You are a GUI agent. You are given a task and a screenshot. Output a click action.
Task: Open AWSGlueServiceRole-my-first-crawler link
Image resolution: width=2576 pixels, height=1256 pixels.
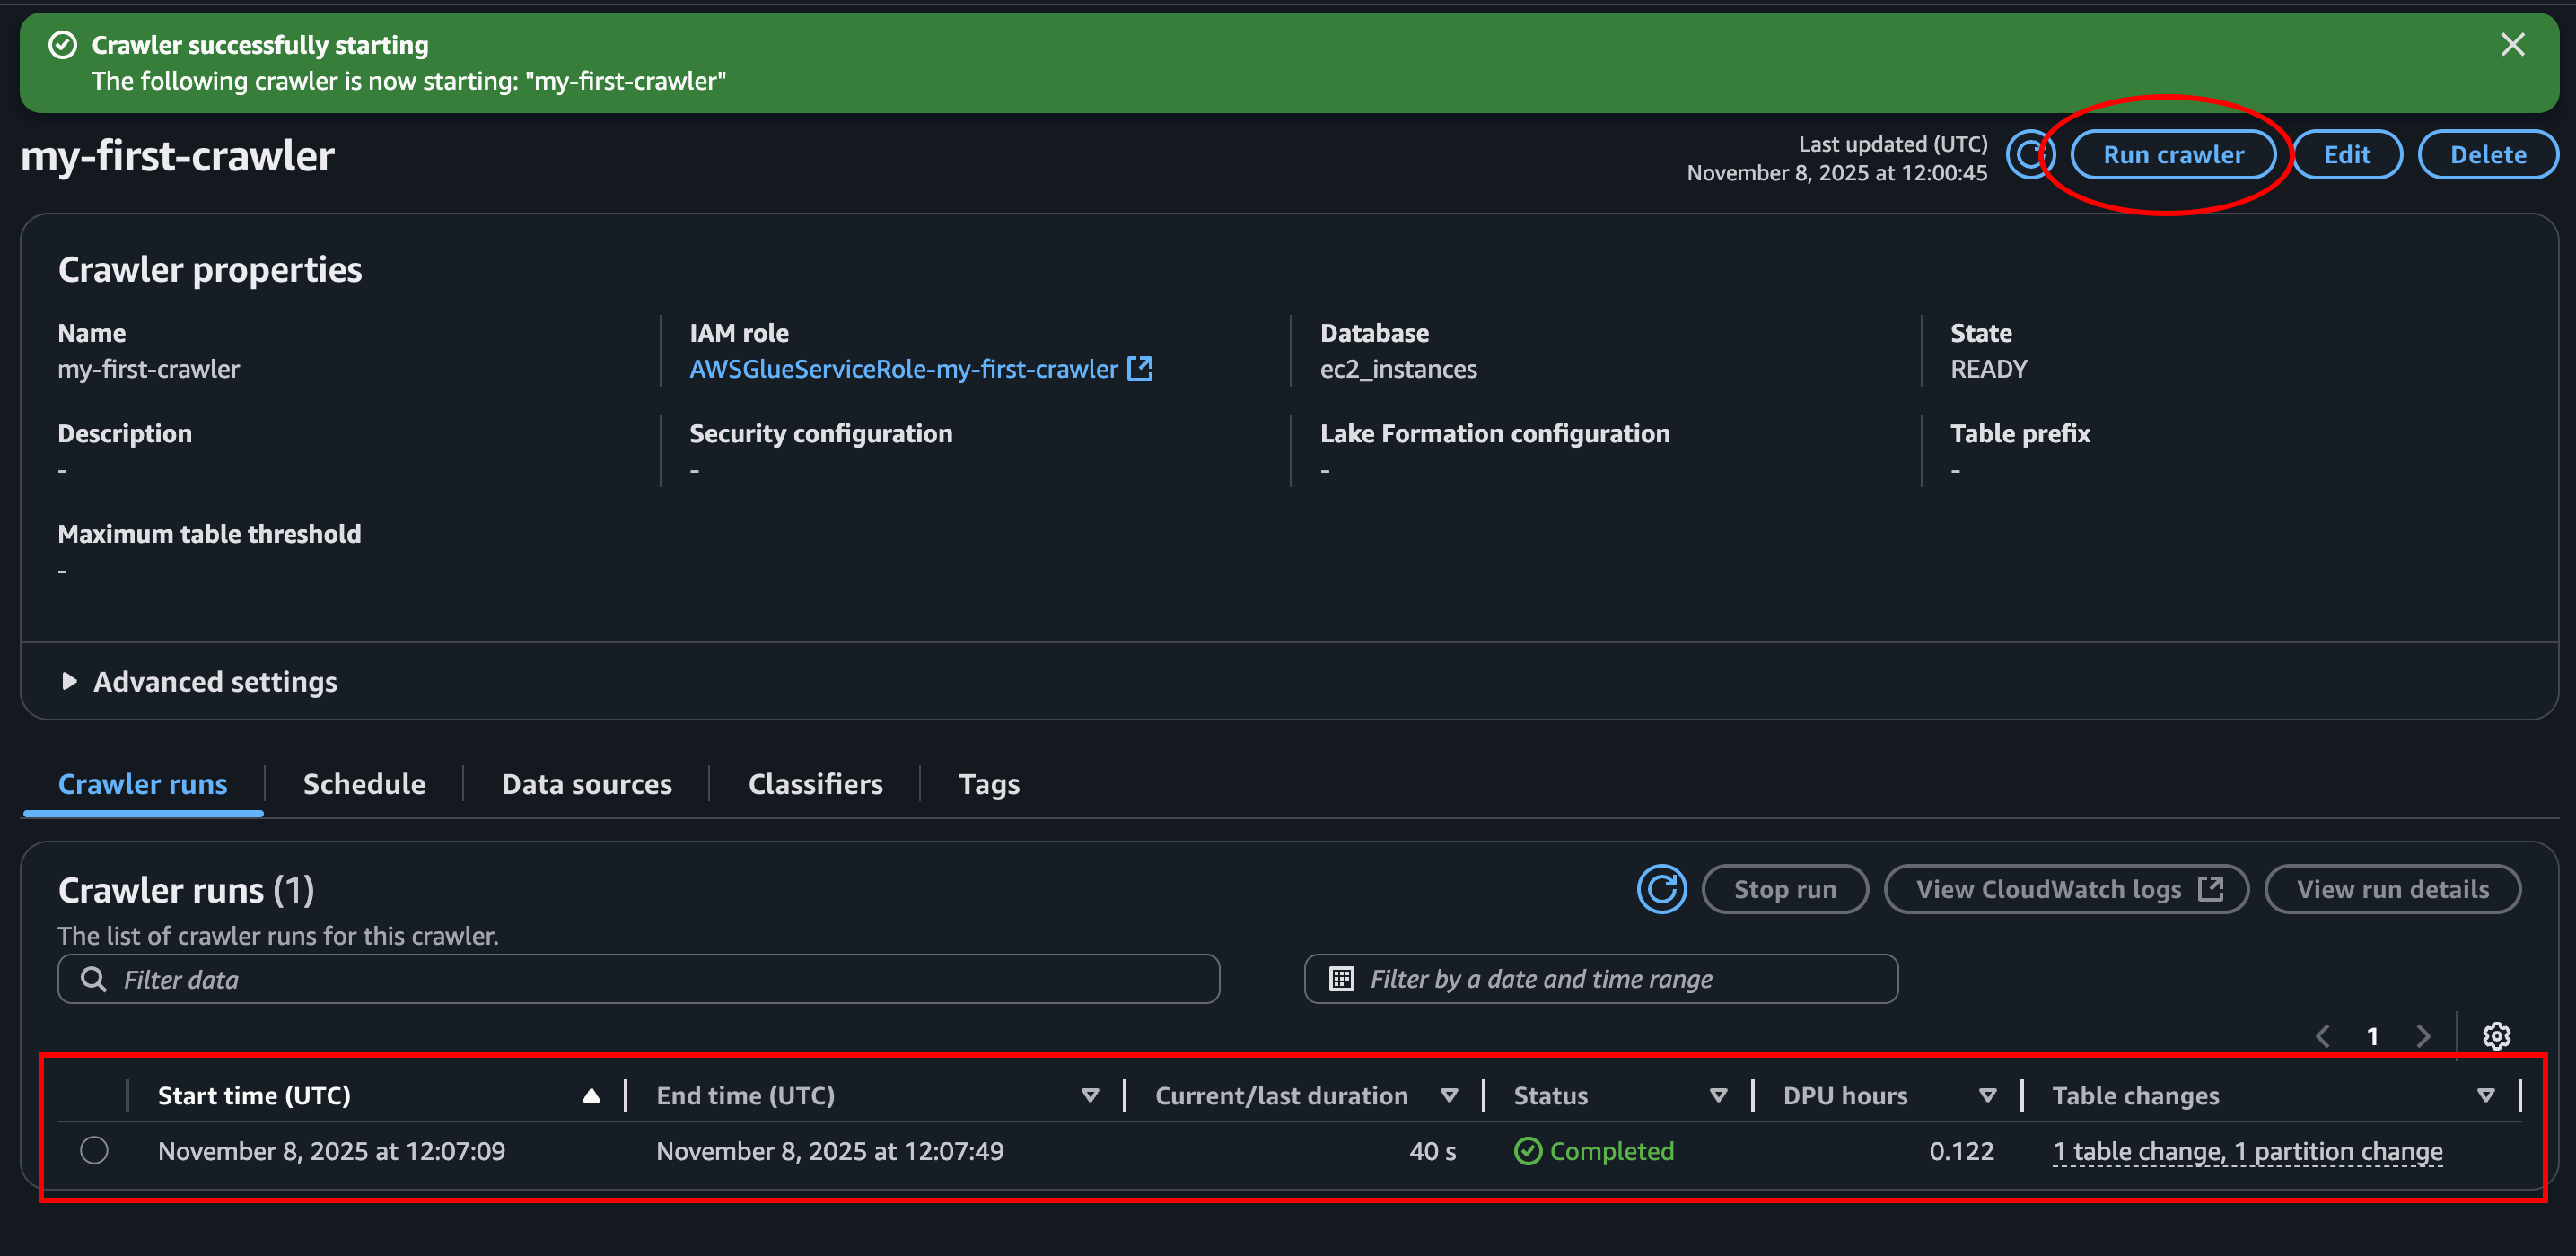pos(903,369)
